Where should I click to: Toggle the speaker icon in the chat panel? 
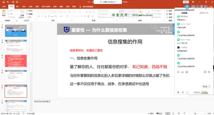(183, 93)
